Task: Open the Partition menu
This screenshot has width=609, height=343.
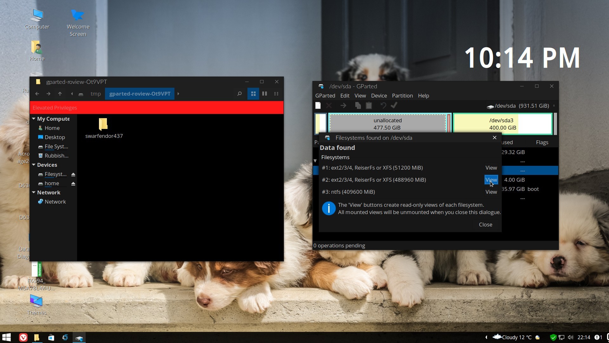Action: [402, 96]
